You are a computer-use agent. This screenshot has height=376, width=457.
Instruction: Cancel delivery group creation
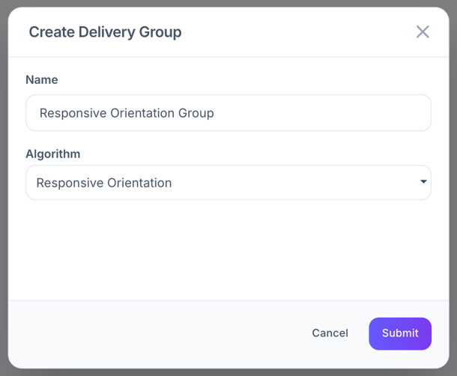(x=330, y=333)
